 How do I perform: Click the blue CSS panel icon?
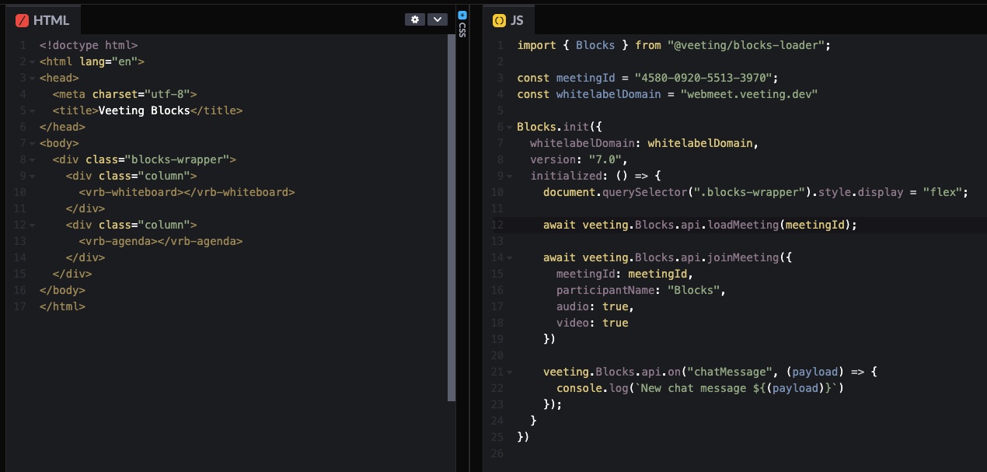point(462,14)
